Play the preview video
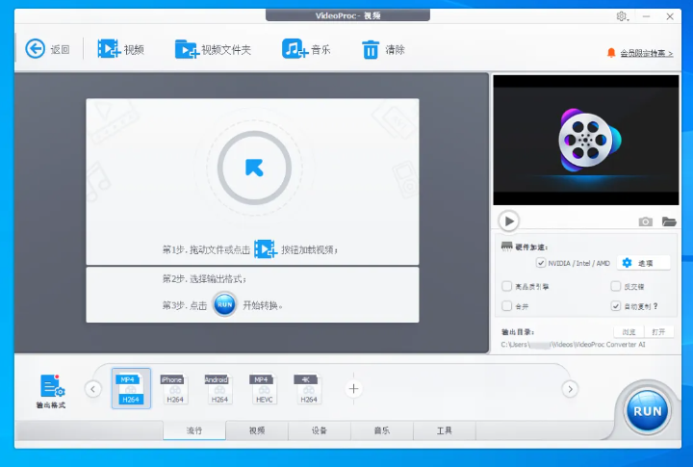Viewport: 693px width, 468px height. 509,221
